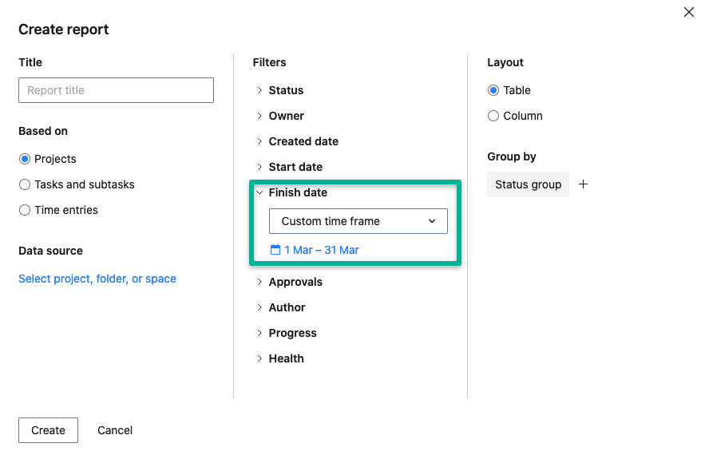Select the Table layout option
The height and width of the screenshot is (459, 701).
(493, 90)
